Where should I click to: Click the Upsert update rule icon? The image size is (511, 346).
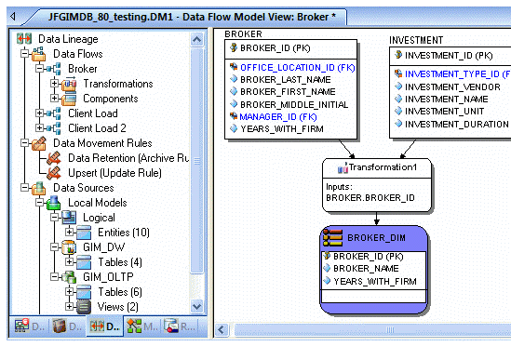54,173
